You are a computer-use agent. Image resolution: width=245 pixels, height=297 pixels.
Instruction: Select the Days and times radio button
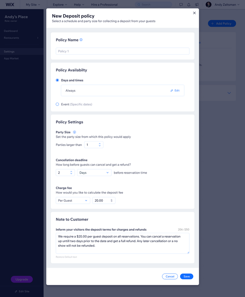(x=57, y=80)
